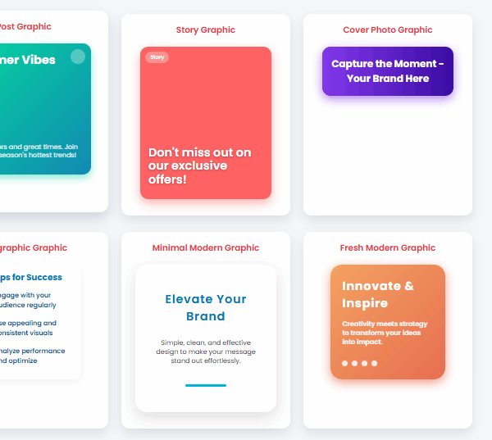Viewport: 492px width, 440px height.
Task: Click the blue accent bar under Elevate text
Action: [x=206, y=385]
